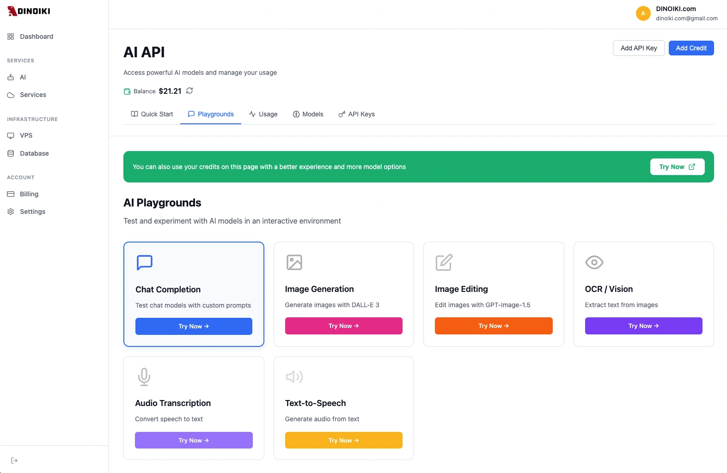This screenshot has height=473, width=727.
Task: Open the API Keys tab
Action: (x=356, y=114)
